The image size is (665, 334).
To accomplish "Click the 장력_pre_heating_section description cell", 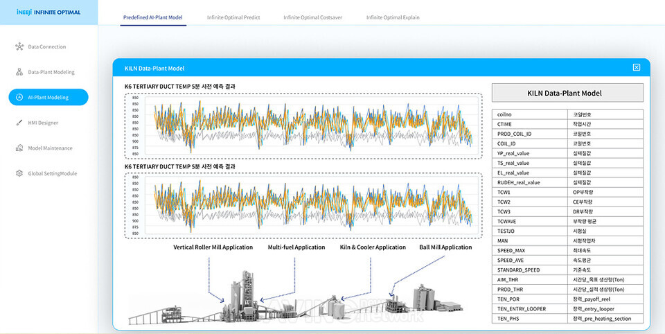I will point(605,318).
